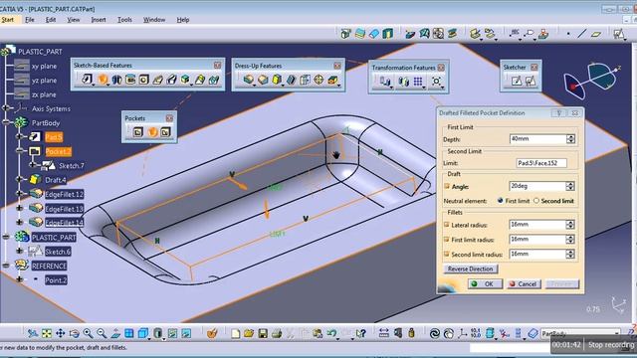Choose the Groove tool icon
Screen dimensions: 637x358
pos(130,80)
